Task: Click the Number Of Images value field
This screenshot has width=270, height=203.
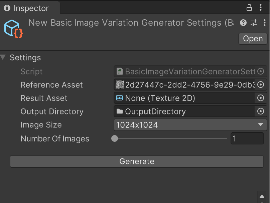Action: pos(247,138)
